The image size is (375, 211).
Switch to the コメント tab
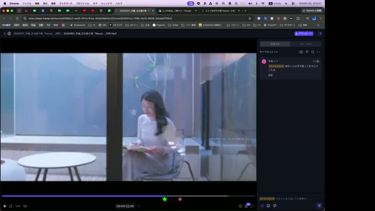275,44
